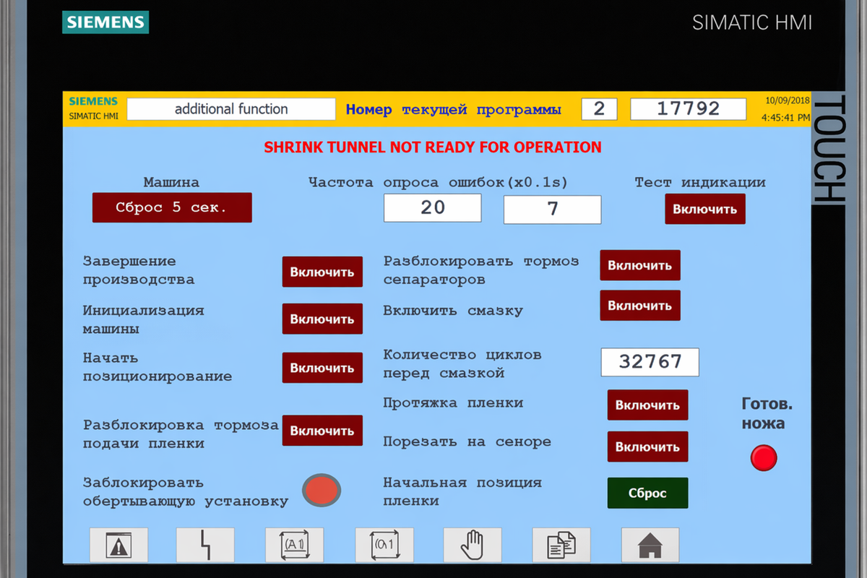Enable 'Протяжка пленки'
The image size is (867, 578).
(x=647, y=405)
